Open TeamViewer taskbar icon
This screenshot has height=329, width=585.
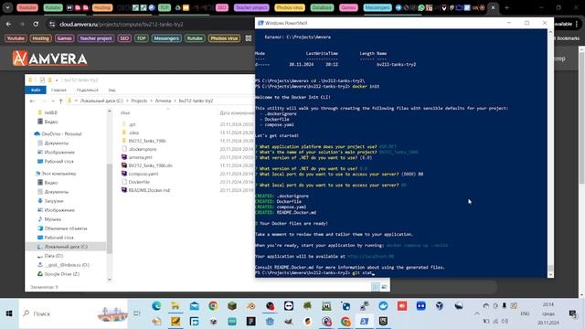pyautogui.click(x=289, y=306)
